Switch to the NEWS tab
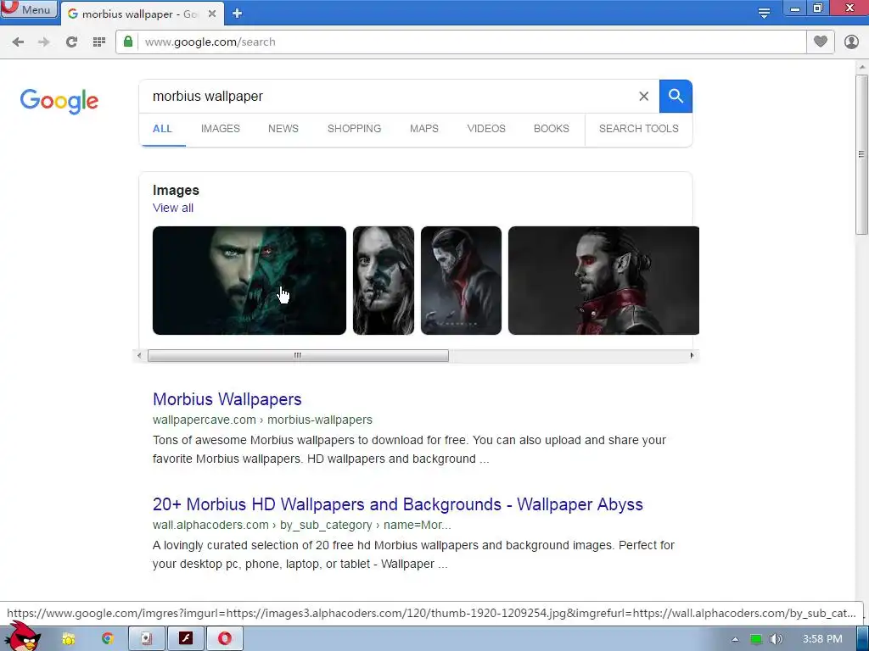 point(283,129)
